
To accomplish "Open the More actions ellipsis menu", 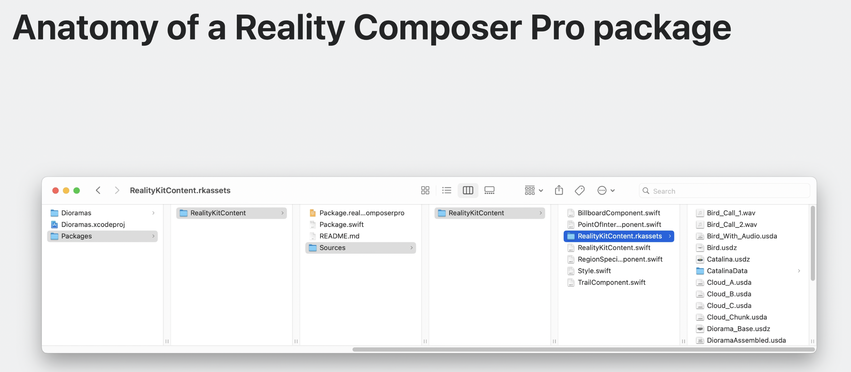I will tap(605, 190).
